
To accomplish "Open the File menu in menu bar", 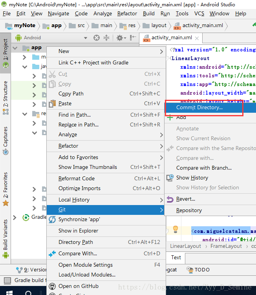I will pos(7,13).
